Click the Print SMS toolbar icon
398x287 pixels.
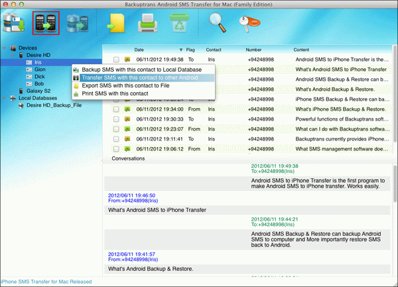pyautogui.click(x=147, y=23)
